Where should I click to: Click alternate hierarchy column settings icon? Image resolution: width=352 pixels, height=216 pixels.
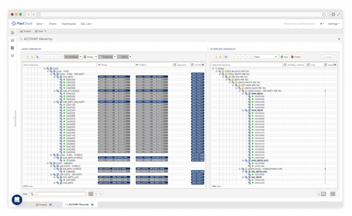tap(335, 65)
